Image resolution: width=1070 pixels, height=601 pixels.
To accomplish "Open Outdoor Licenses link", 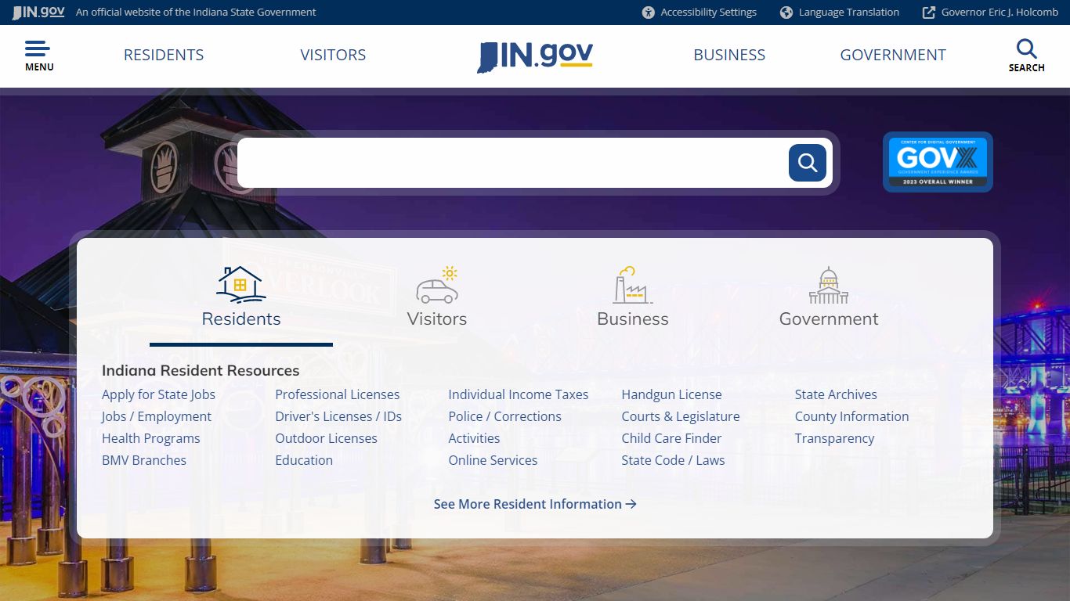I will (x=327, y=438).
